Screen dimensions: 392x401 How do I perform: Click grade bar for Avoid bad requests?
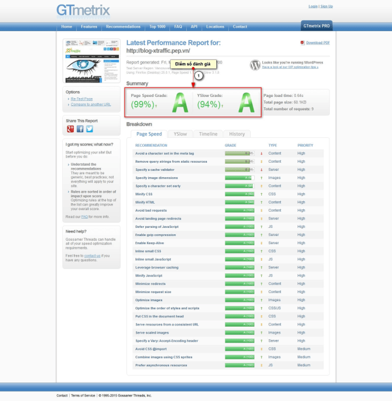pos(239,211)
